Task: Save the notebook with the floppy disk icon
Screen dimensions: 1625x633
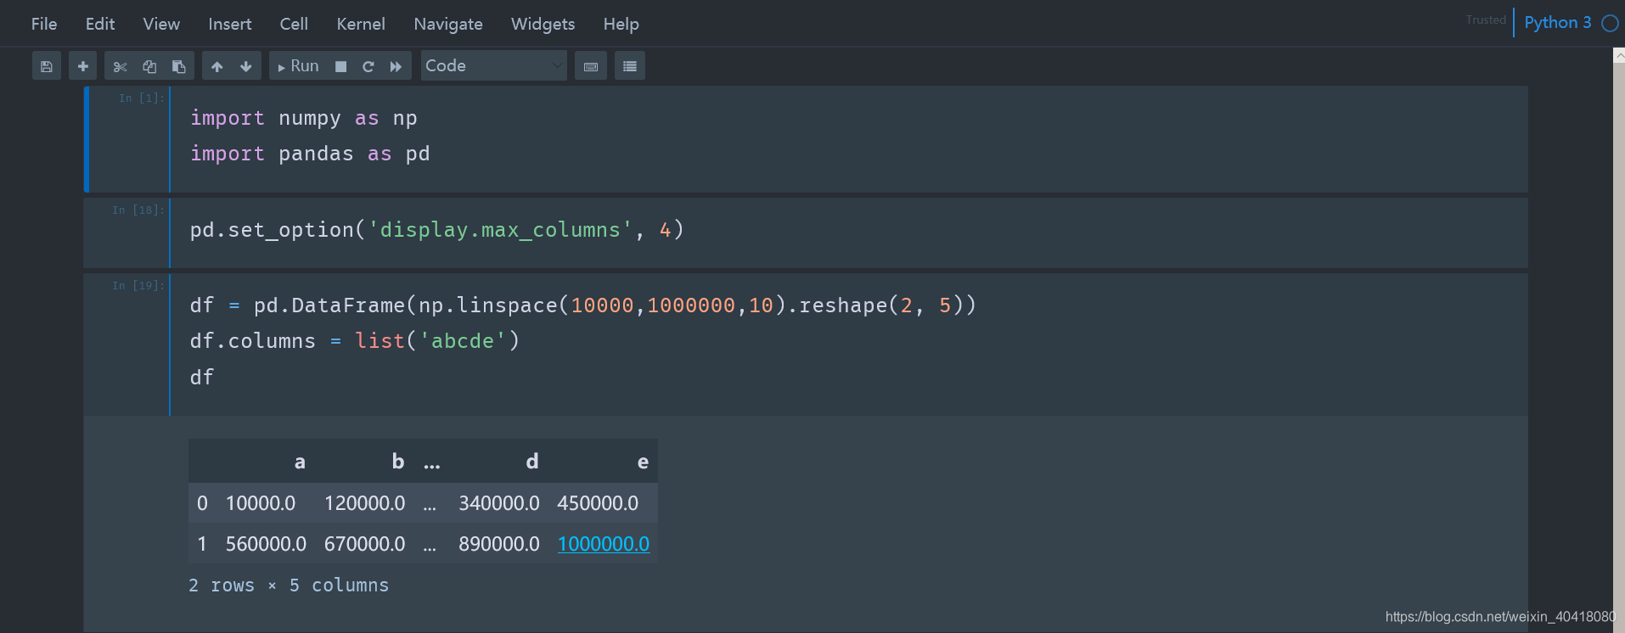Action: click(x=47, y=66)
